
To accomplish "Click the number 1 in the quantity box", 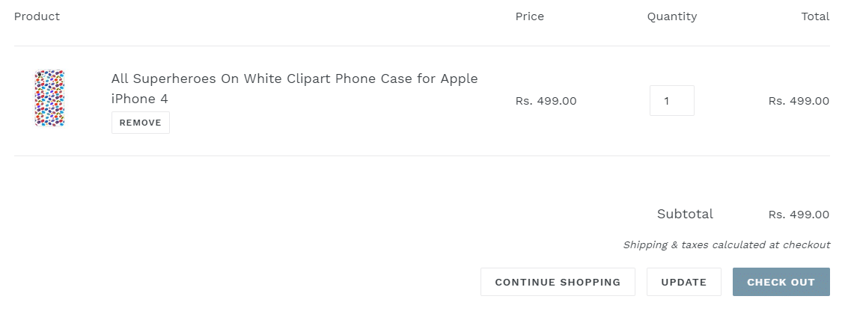I will coord(666,101).
